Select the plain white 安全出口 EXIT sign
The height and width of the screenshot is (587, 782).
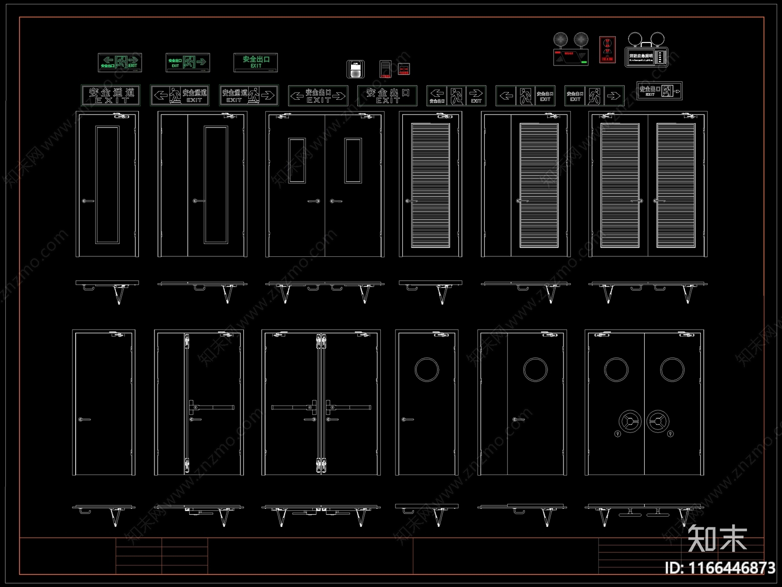tap(387, 96)
